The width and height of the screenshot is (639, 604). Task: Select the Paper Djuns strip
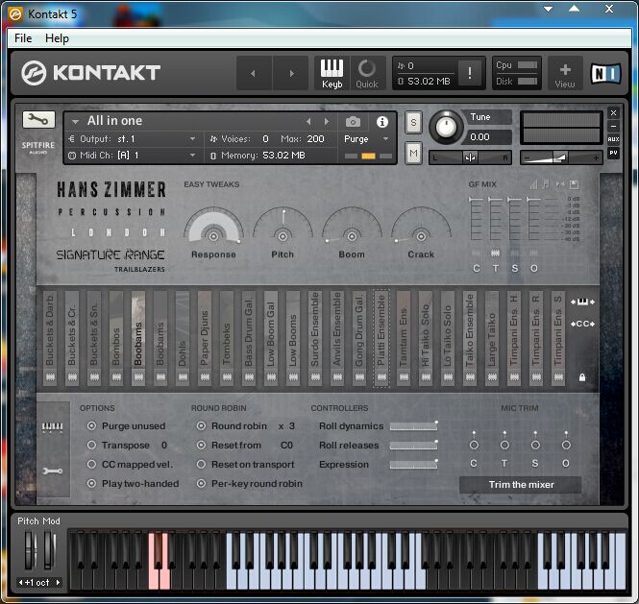click(x=205, y=338)
